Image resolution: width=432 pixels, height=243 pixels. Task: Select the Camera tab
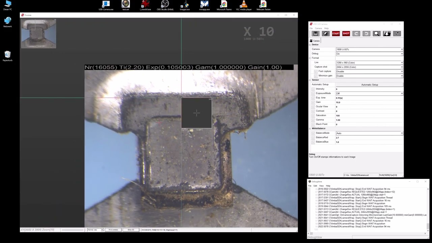click(x=315, y=41)
